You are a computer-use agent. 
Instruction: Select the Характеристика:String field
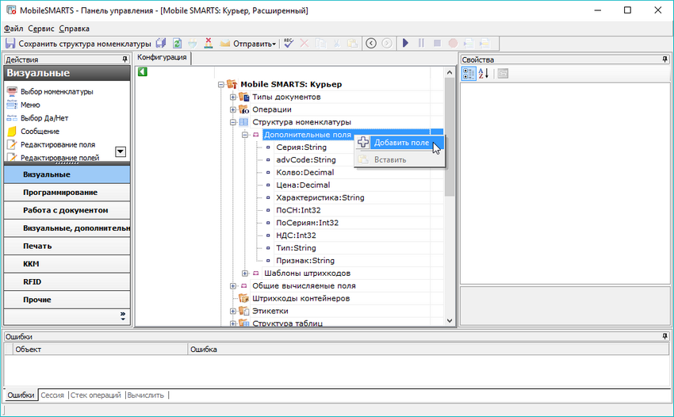coord(320,197)
